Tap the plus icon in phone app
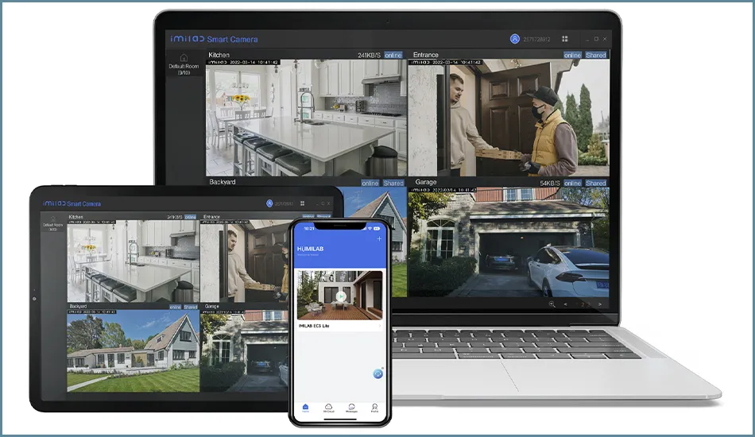This screenshot has height=437, width=755. click(x=379, y=238)
